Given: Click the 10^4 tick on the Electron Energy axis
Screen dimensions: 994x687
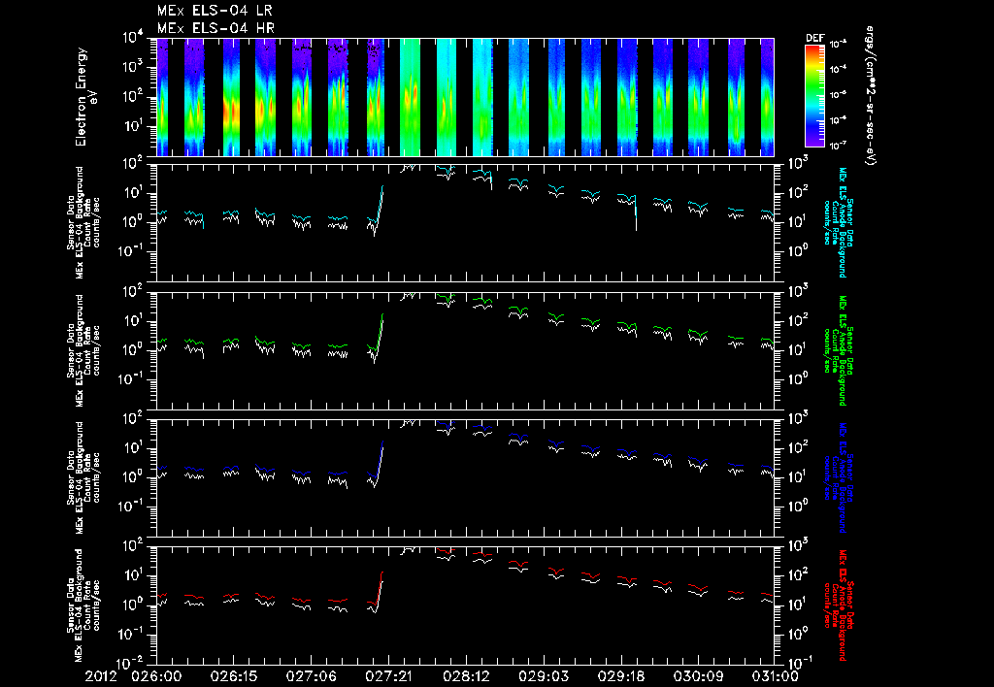Looking at the screenshot, I should [x=133, y=38].
